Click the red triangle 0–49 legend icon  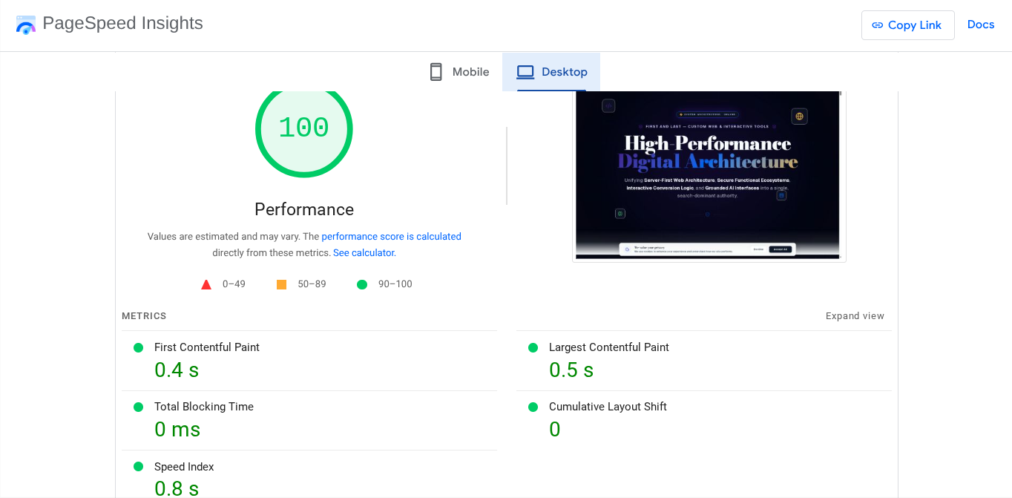click(206, 284)
